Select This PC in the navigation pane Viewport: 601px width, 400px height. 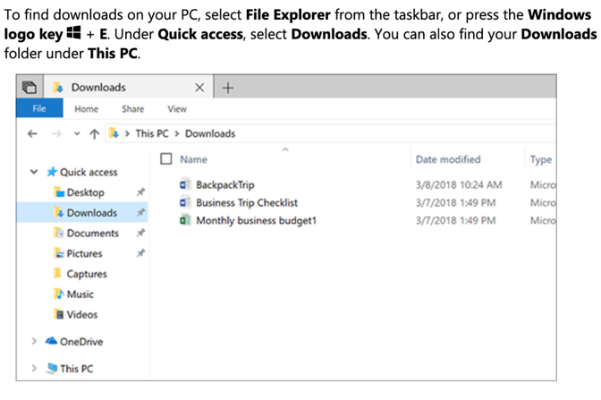tap(76, 369)
